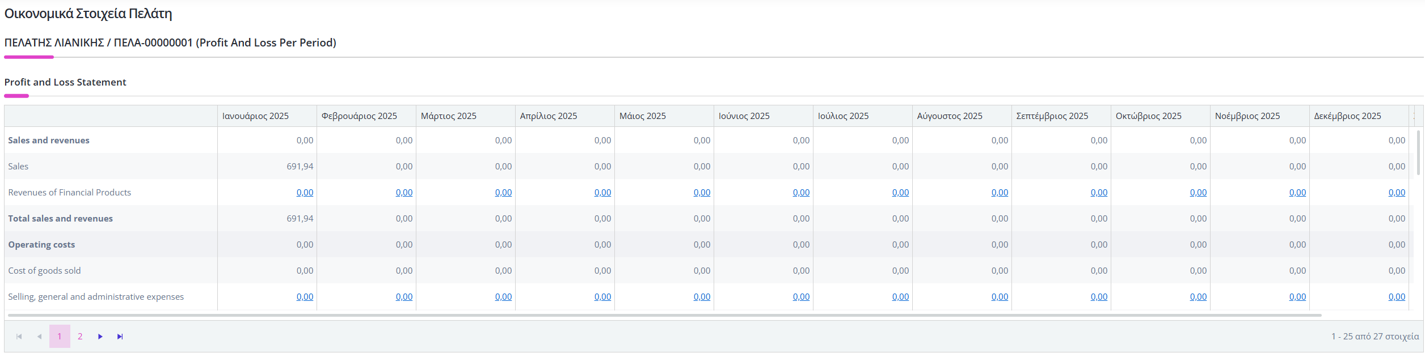The width and height of the screenshot is (1425, 353).
Task: Click the Σεπτέμβριος 2025 column header
Action: coord(1061,116)
